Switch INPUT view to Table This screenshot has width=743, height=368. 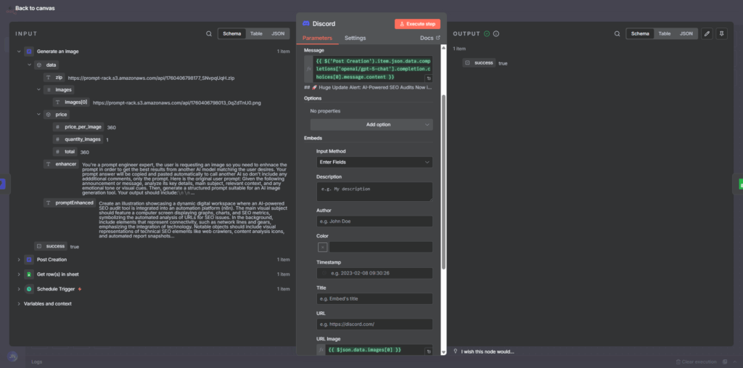(256, 33)
